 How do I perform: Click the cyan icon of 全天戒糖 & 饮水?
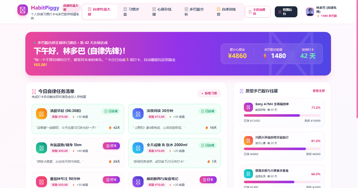[x=138, y=148]
